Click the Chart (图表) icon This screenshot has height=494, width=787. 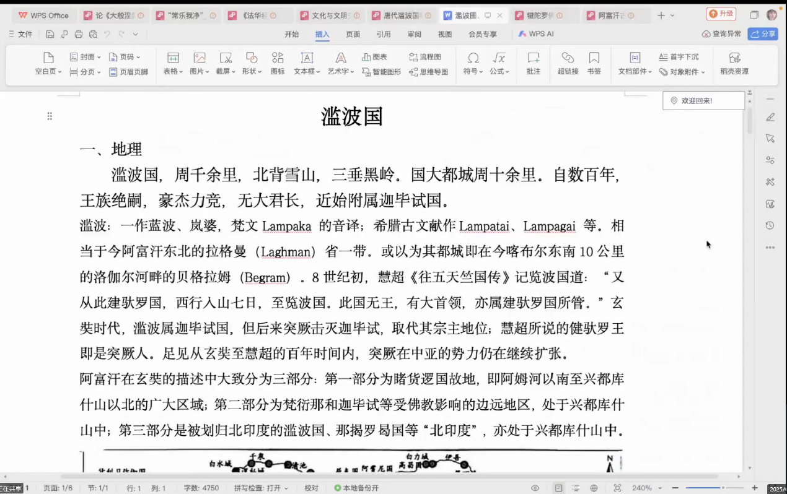coord(375,57)
